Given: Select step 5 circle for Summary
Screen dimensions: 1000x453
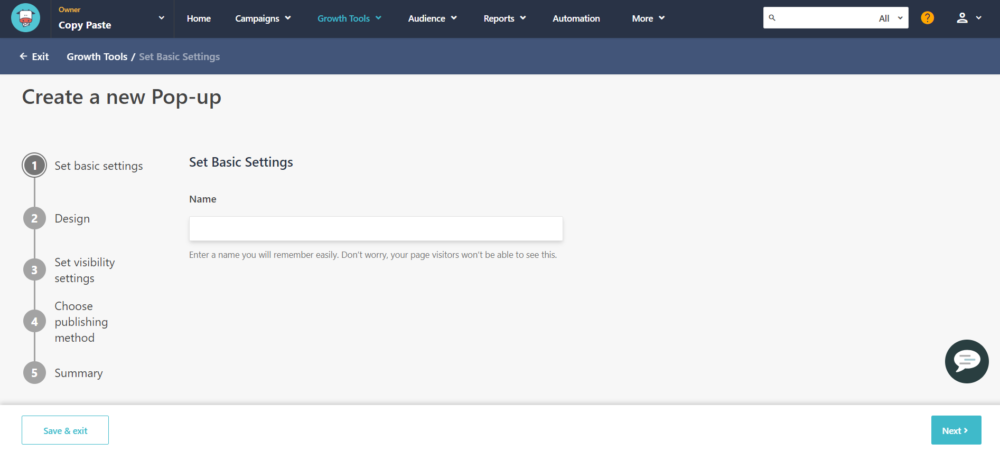Looking at the screenshot, I should click(x=34, y=373).
